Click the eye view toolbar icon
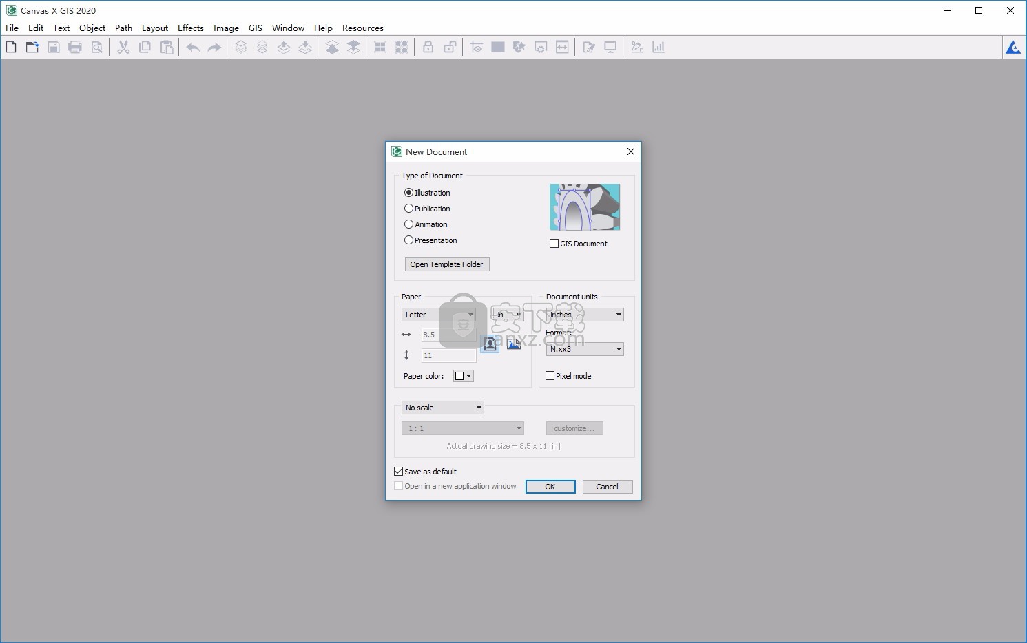 point(476,47)
